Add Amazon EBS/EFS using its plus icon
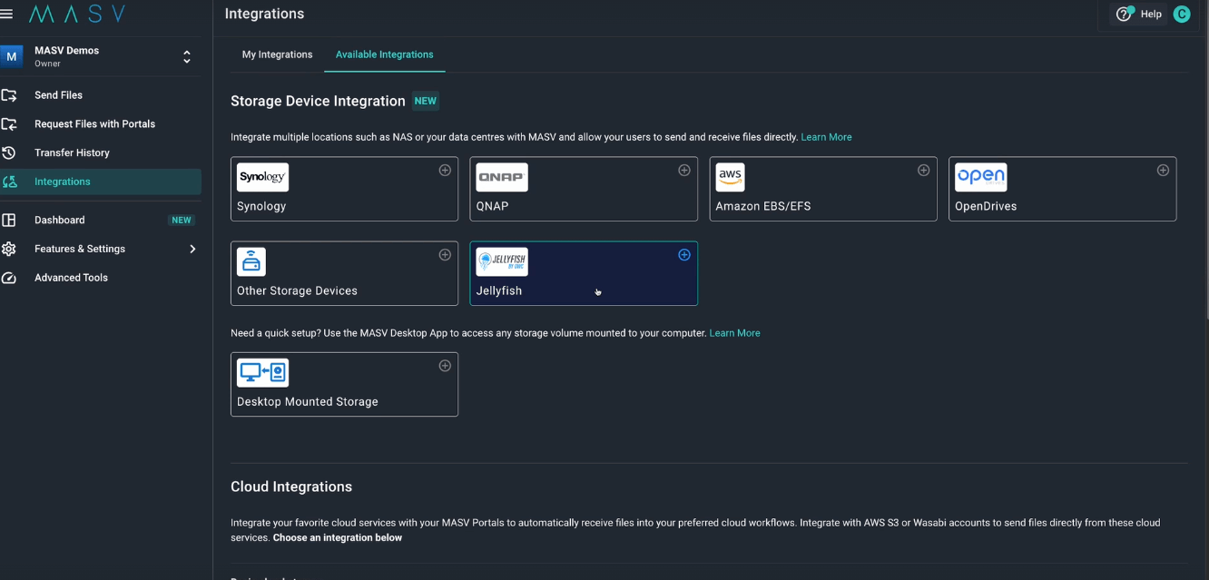Screen dimensions: 1209x580 tap(923, 170)
